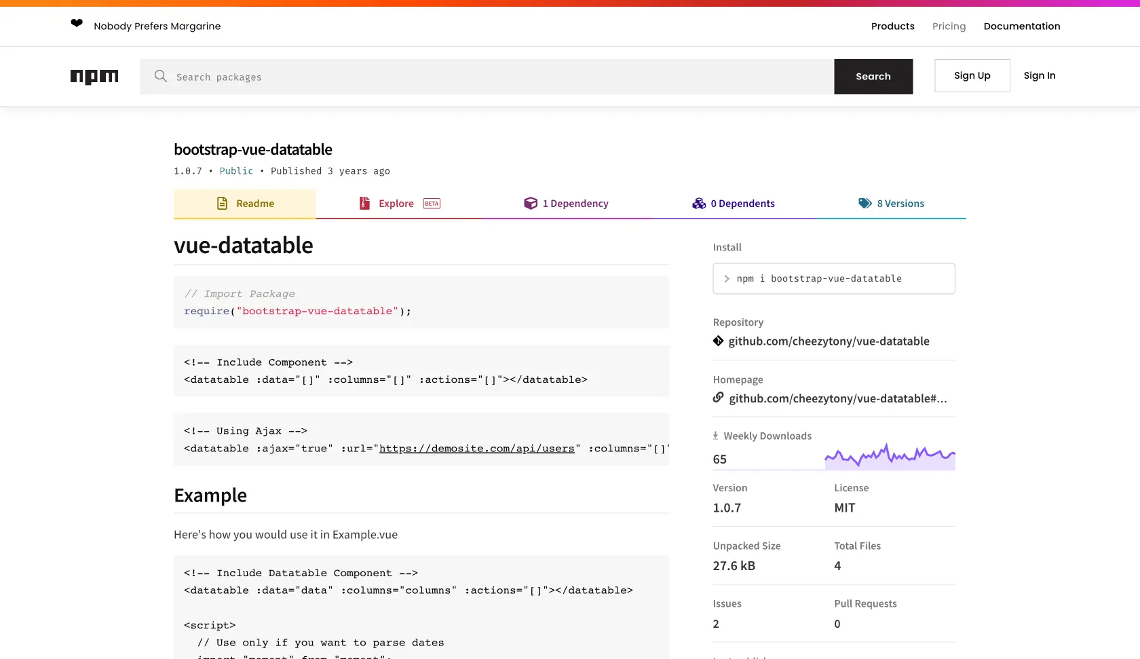The image size is (1140, 659).
Task: Click the Version 1.0.7 sidebar value
Action: click(x=727, y=508)
